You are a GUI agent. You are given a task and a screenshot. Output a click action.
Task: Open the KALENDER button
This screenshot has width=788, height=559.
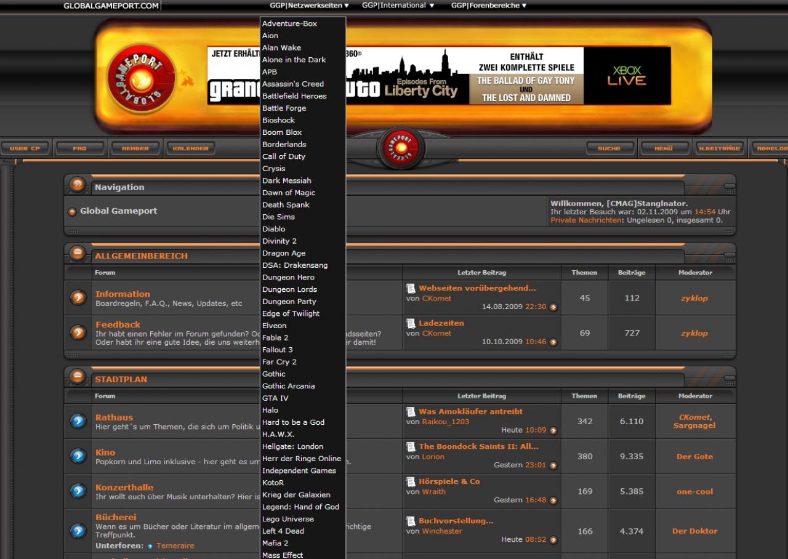[190, 148]
